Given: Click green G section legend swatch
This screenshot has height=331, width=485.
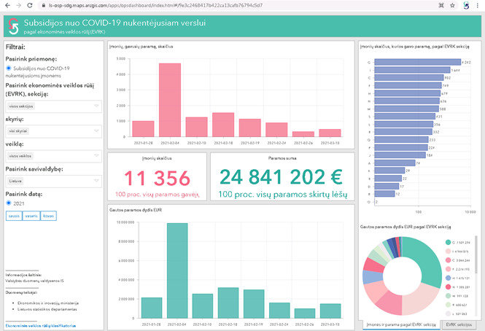Looking at the screenshot, I should coord(448,242).
